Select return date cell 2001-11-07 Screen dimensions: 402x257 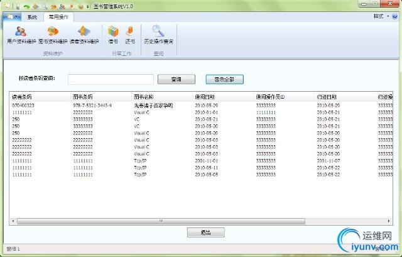tap(329, 161)
